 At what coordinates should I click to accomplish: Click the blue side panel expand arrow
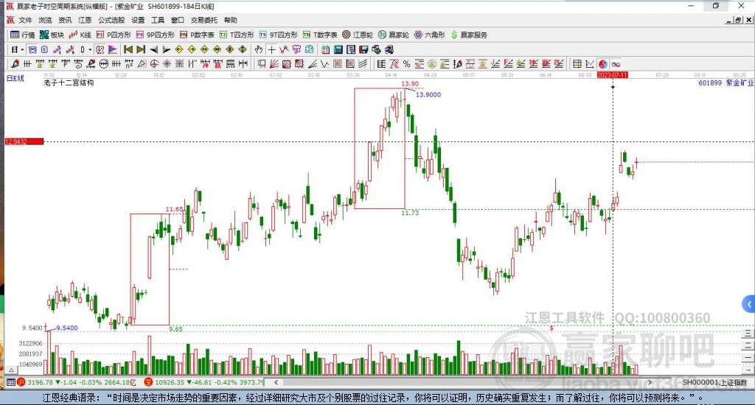point(749,304)
